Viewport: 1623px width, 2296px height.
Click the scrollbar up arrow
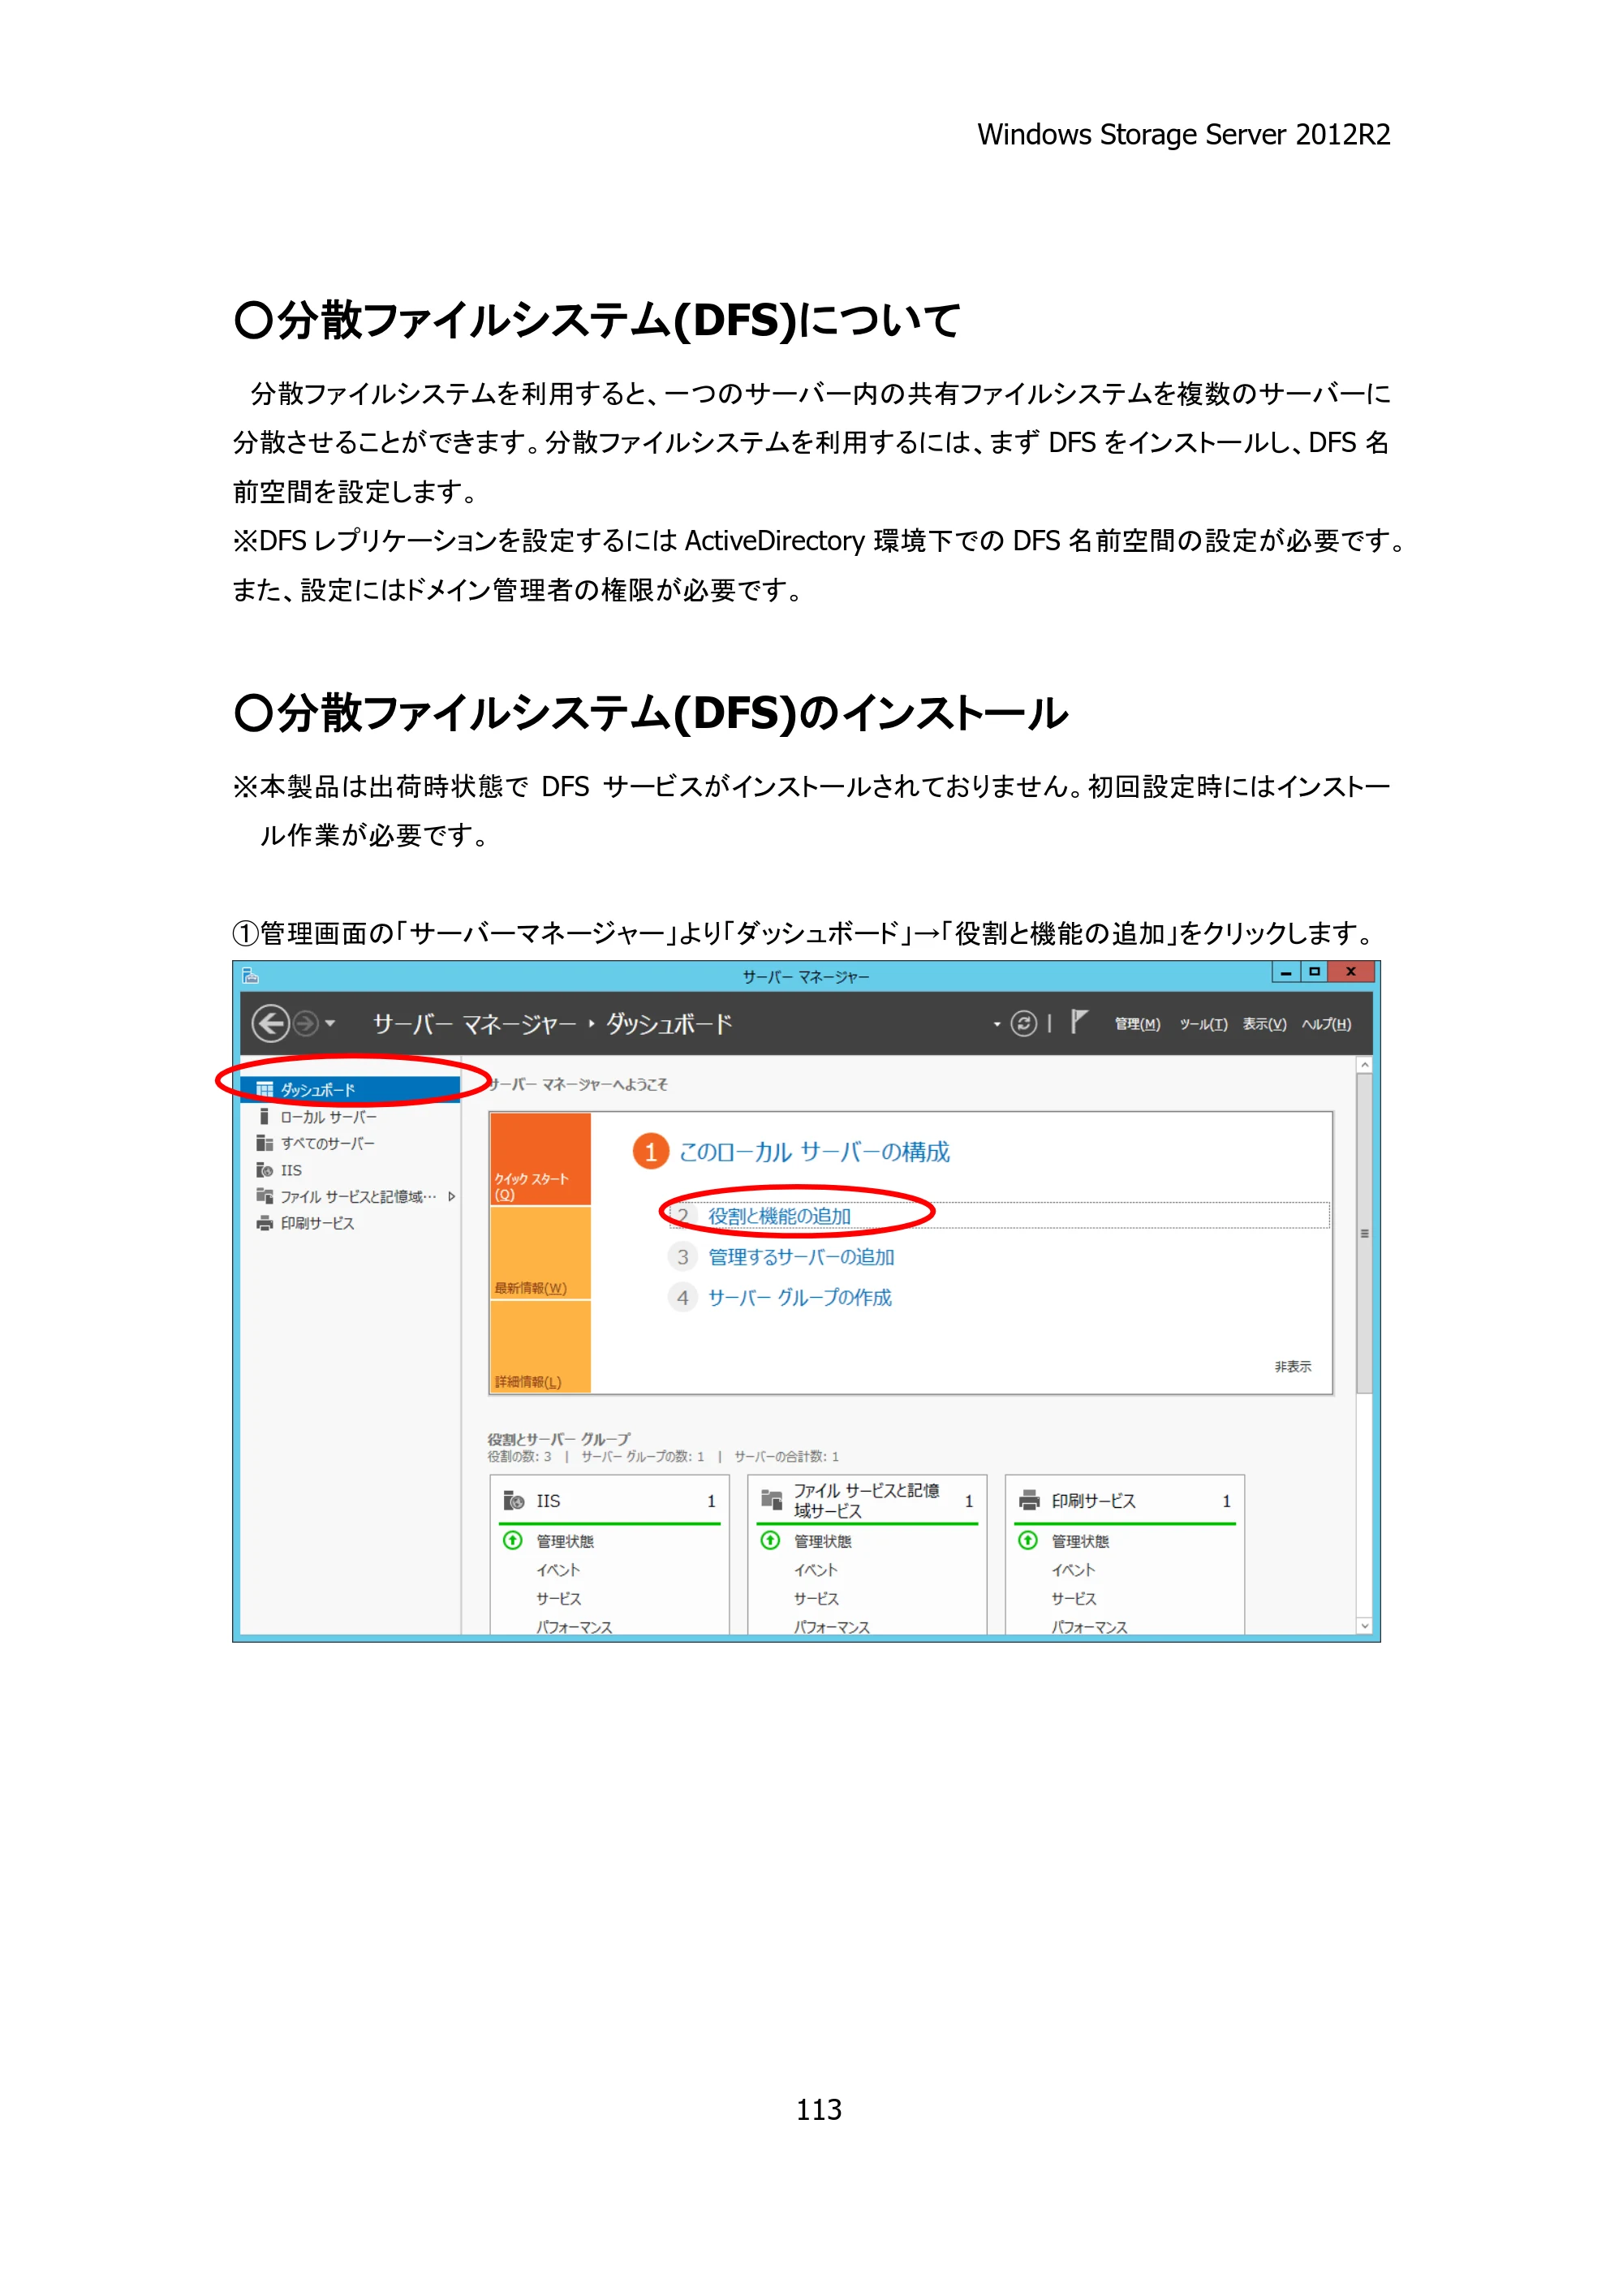point(1364,1066)
